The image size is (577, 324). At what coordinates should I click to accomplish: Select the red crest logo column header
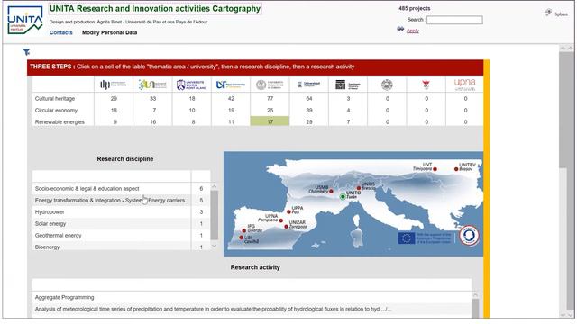[x=426, y=85]
